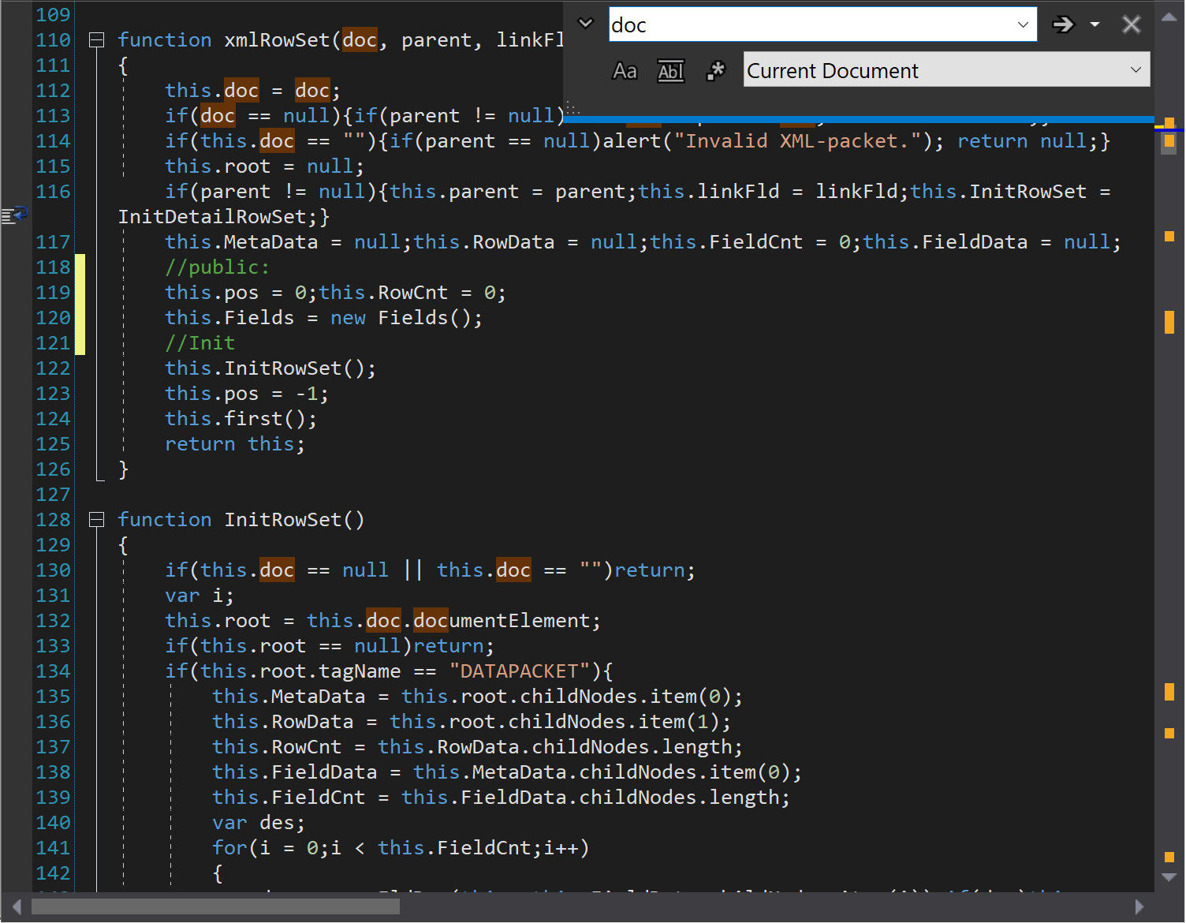Image resolution: width=1186 pixels, height=923 pixels.
Task: Click 'new Fields()' on line 120
Action: (401, 318)
